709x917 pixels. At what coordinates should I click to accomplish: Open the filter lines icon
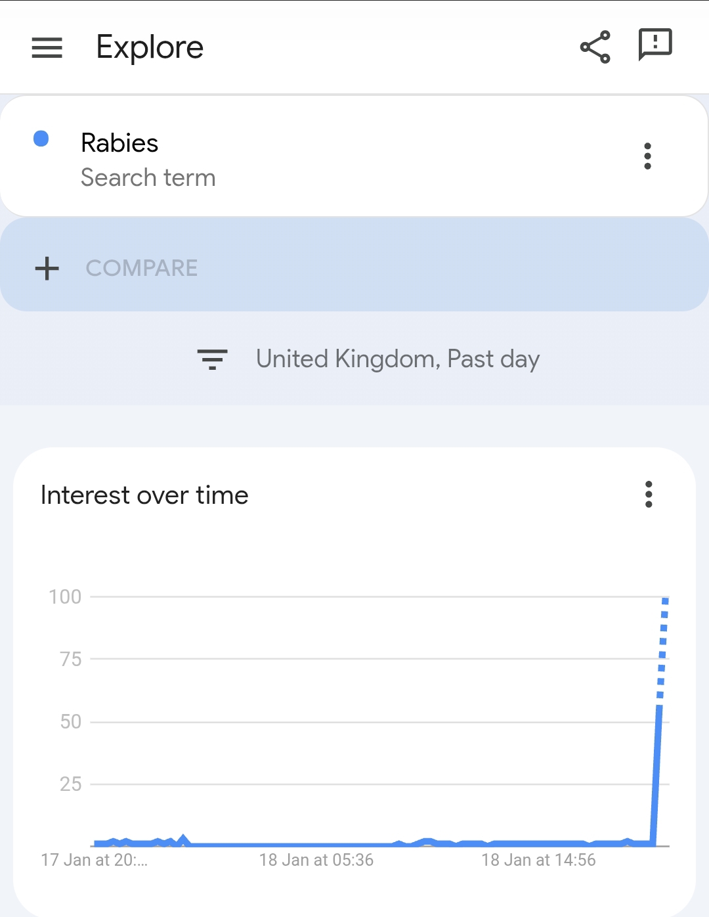tap(212, 359)
